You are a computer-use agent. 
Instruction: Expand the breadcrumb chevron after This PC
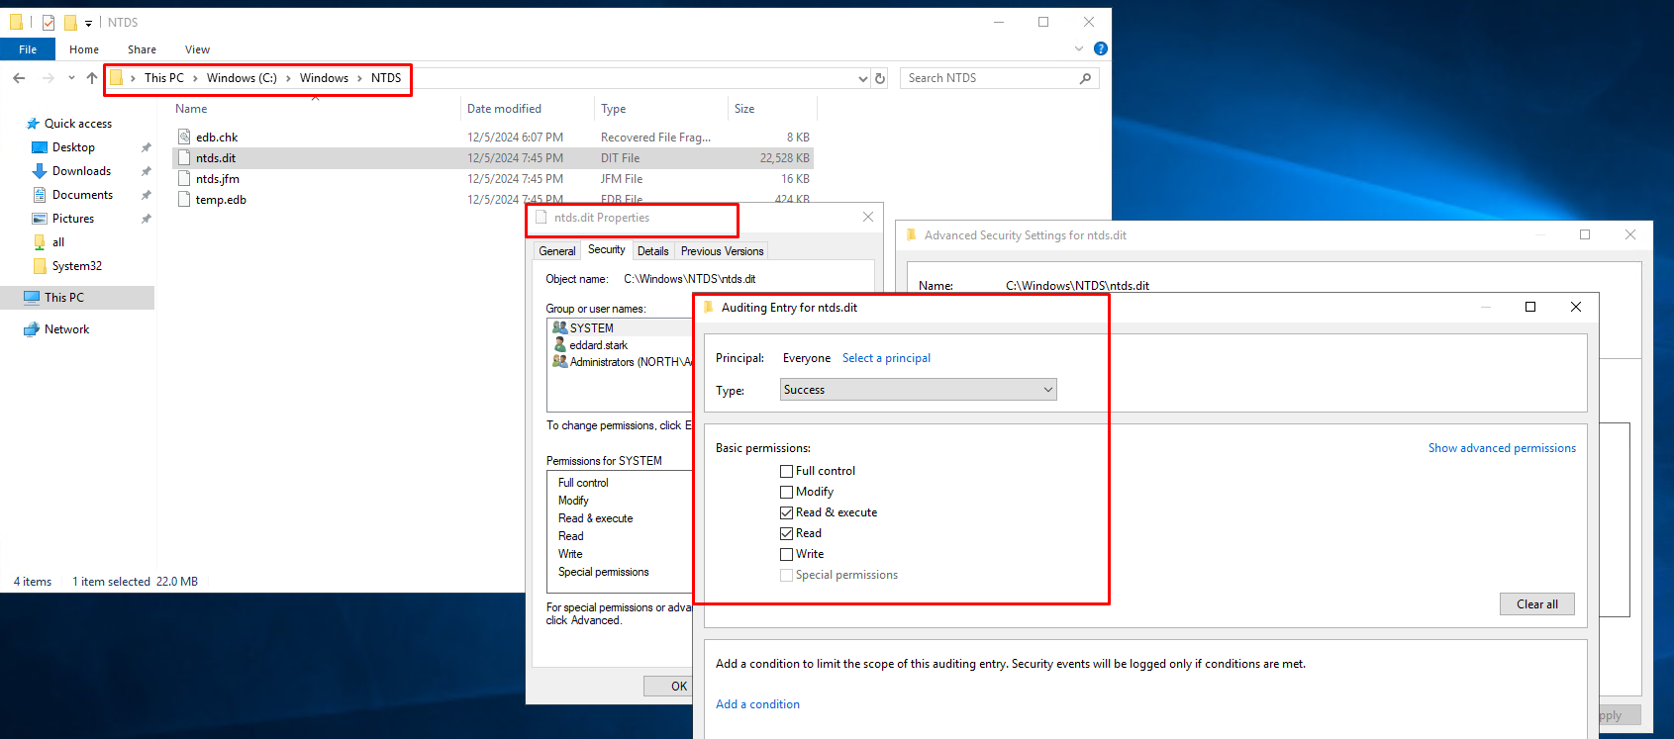195,78
